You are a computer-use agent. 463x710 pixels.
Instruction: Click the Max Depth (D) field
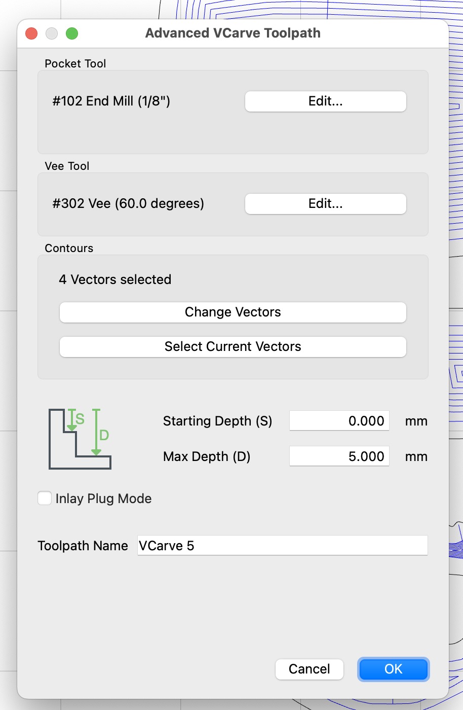coord(339,456)
